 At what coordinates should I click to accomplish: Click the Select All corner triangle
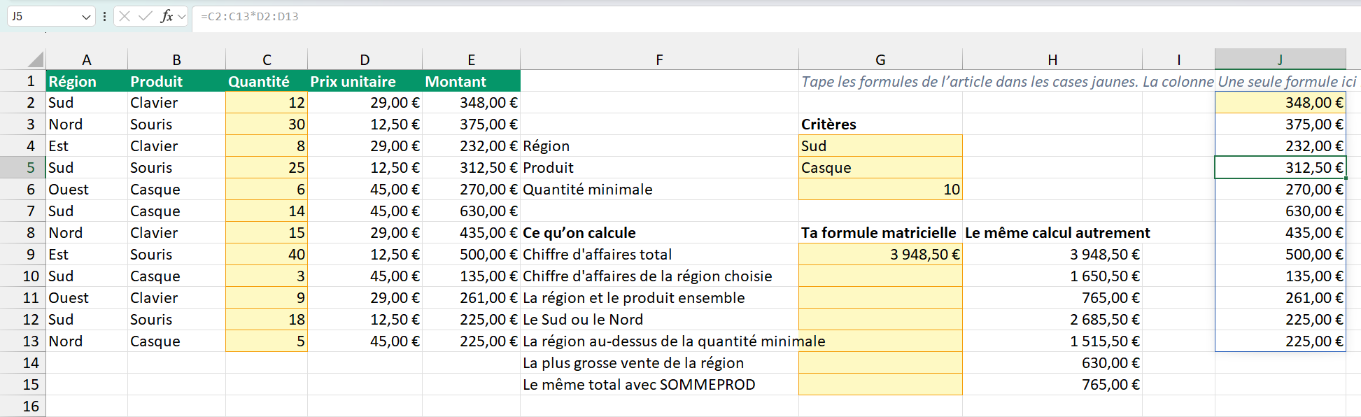(x=35, y=59)
